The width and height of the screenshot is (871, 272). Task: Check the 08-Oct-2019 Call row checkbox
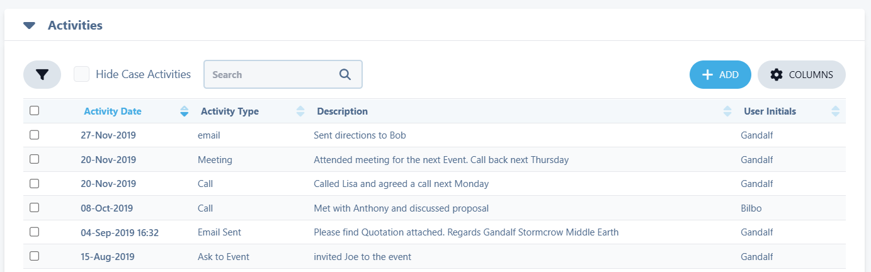pyautogui.click(x=35, y=207)
